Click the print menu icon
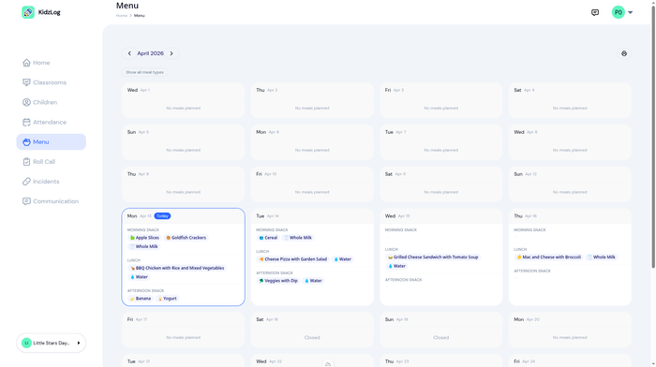 click(624, 53)
